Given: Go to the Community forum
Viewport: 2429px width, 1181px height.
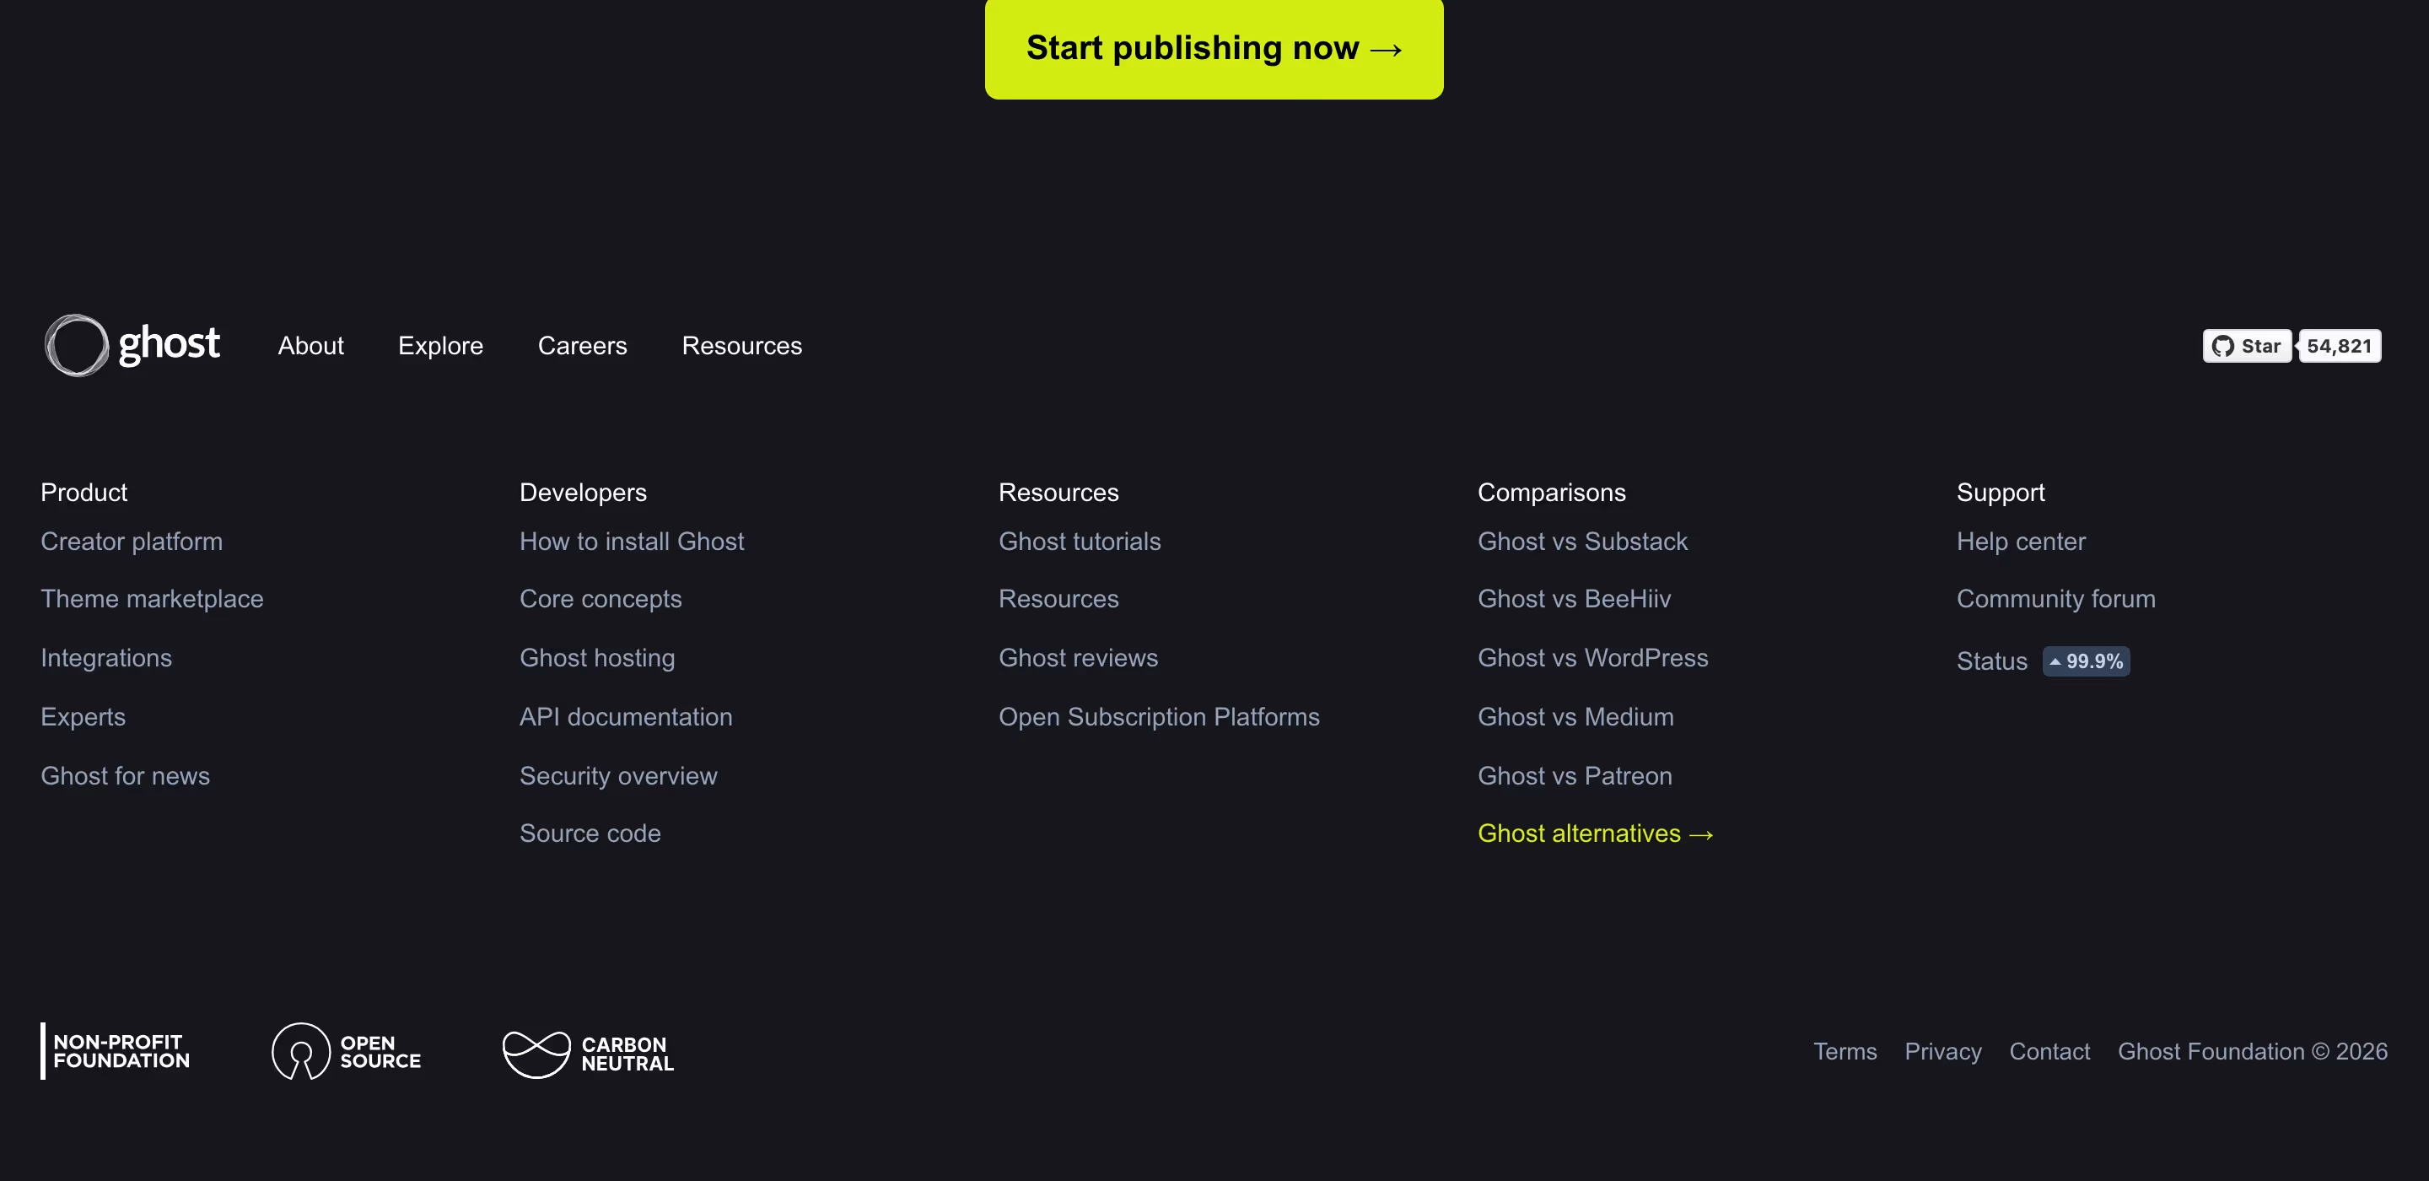Looking at the screenshot, I should [x=2055, y=599].
